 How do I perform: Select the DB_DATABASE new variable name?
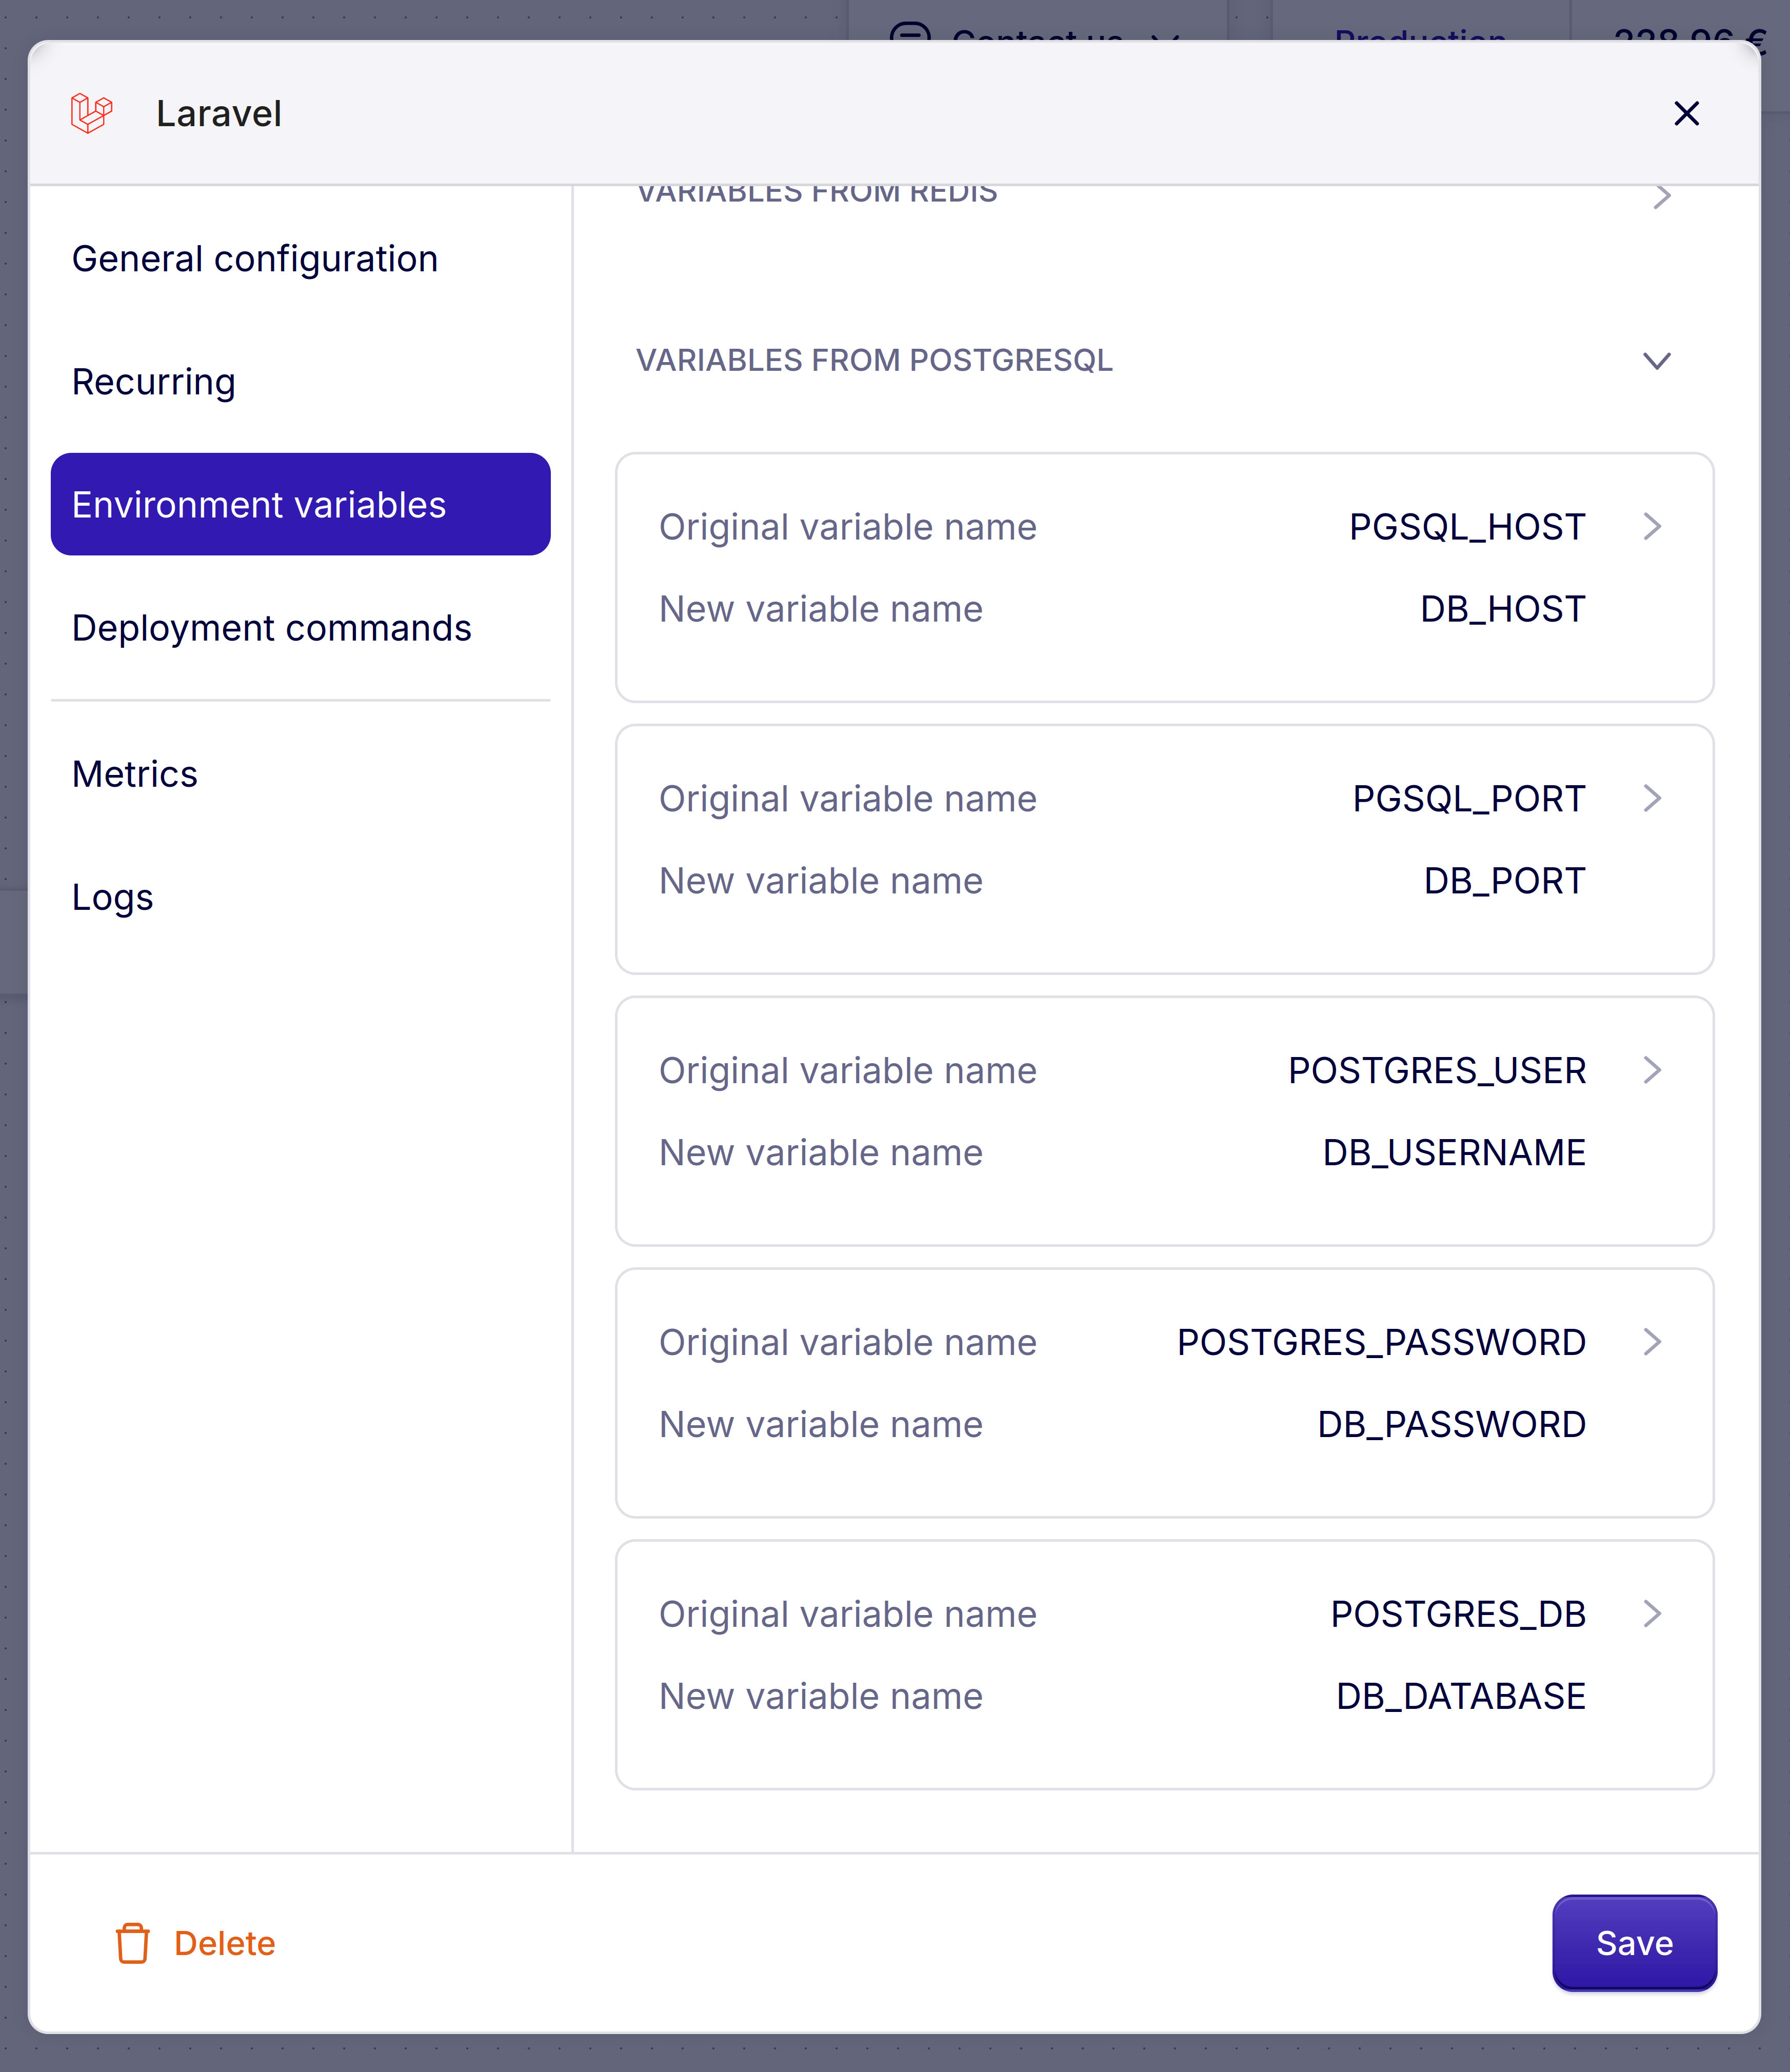[1460, 1696]
